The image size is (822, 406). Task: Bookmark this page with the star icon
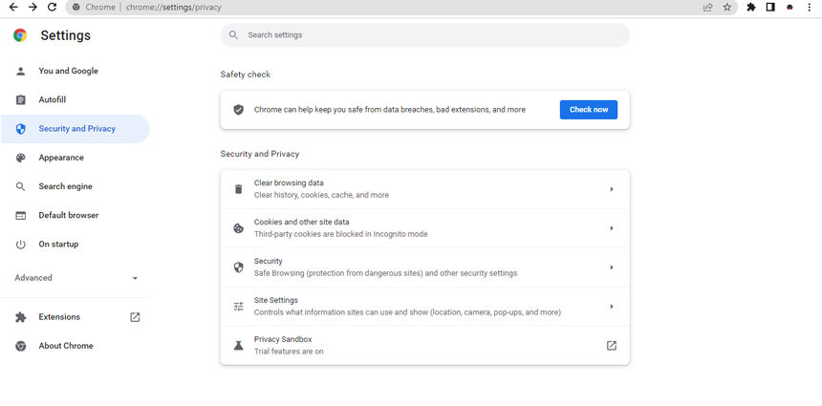pos(726,8)
